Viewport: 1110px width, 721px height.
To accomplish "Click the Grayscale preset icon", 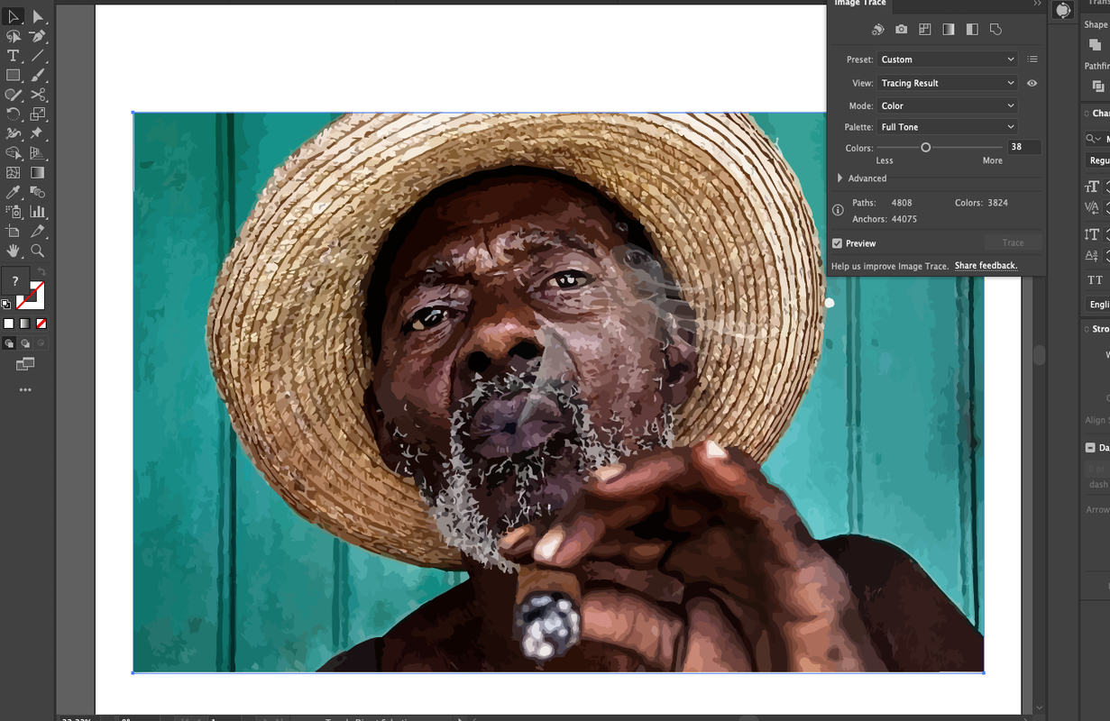I will (x=948, y=30).
